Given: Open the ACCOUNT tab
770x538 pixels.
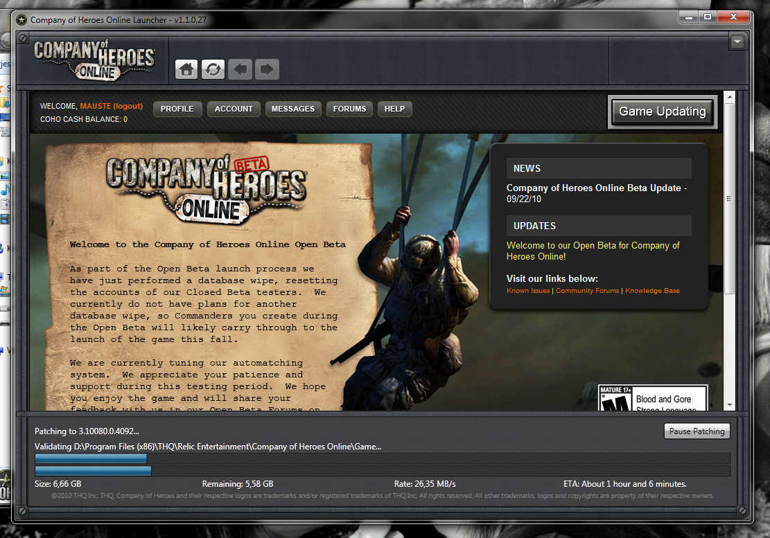Looking at the screenshot, I should (x=234, y=109).
